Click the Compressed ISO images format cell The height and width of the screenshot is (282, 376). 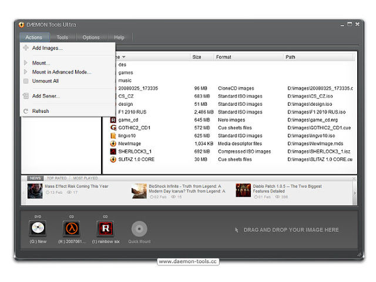tap(244, 152)
